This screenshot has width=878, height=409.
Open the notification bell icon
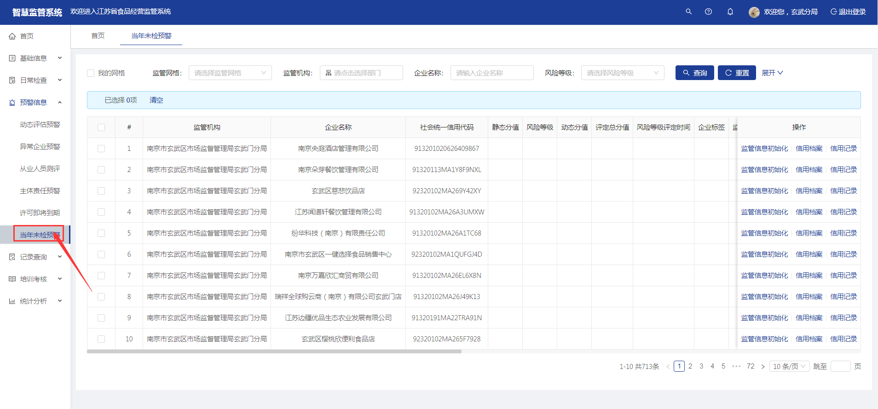tap(730, 12)
